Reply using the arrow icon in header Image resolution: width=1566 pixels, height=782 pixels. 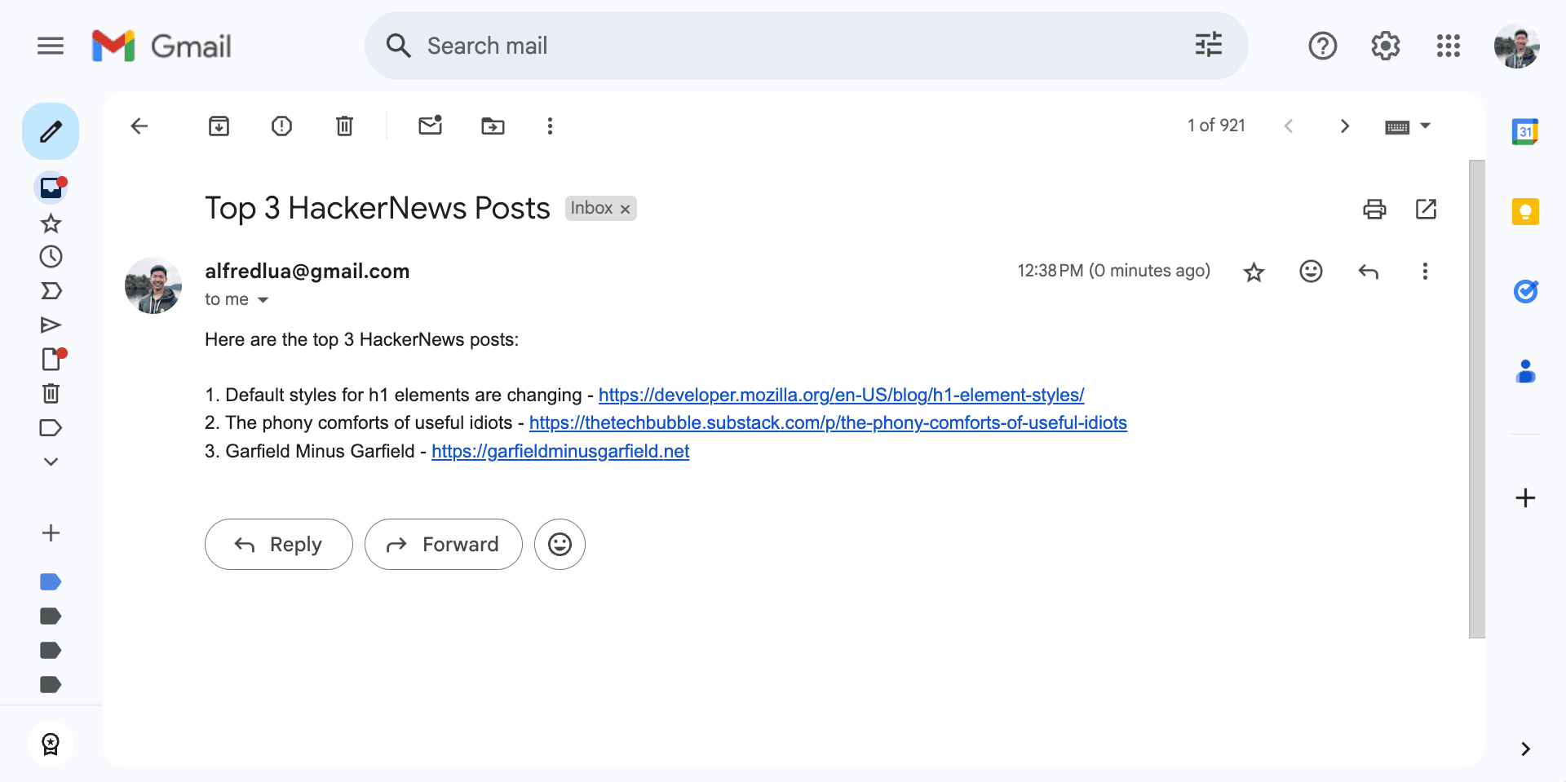[x=1368, y=272]
